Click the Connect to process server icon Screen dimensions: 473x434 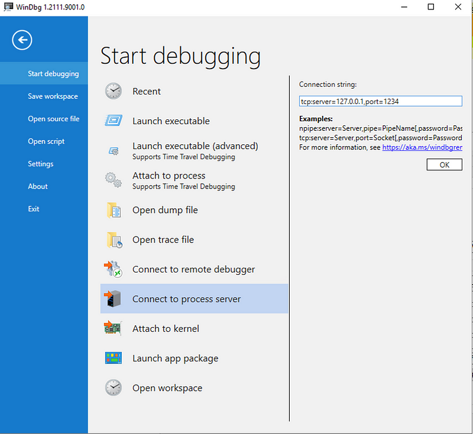click(112, 299)
